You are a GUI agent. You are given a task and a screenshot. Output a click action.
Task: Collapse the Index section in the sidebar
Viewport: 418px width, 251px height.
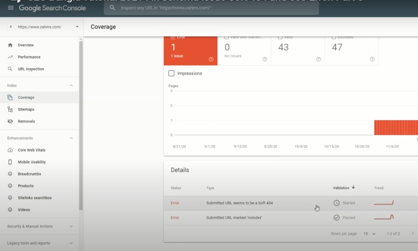(x=71, y=85)
